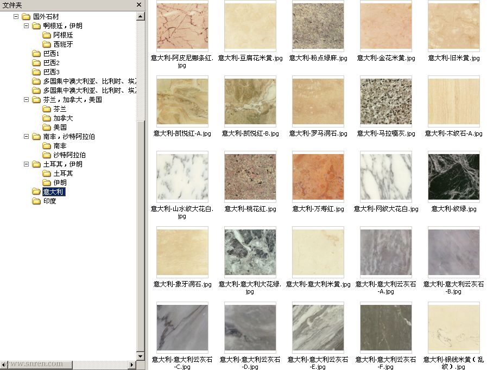Select thumbnail 意大利-山水纹大花白.jpg
The image size is (487, 370).
(x=182, y=177)
